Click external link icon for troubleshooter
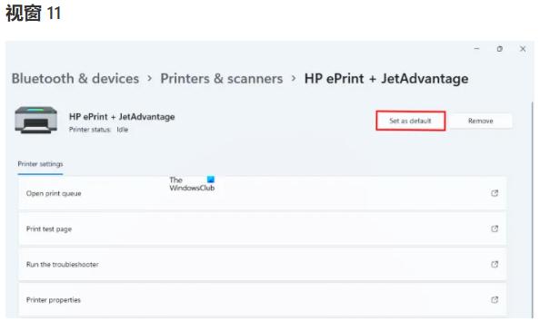The image size is (540, 331). click(x=495, y=264)
